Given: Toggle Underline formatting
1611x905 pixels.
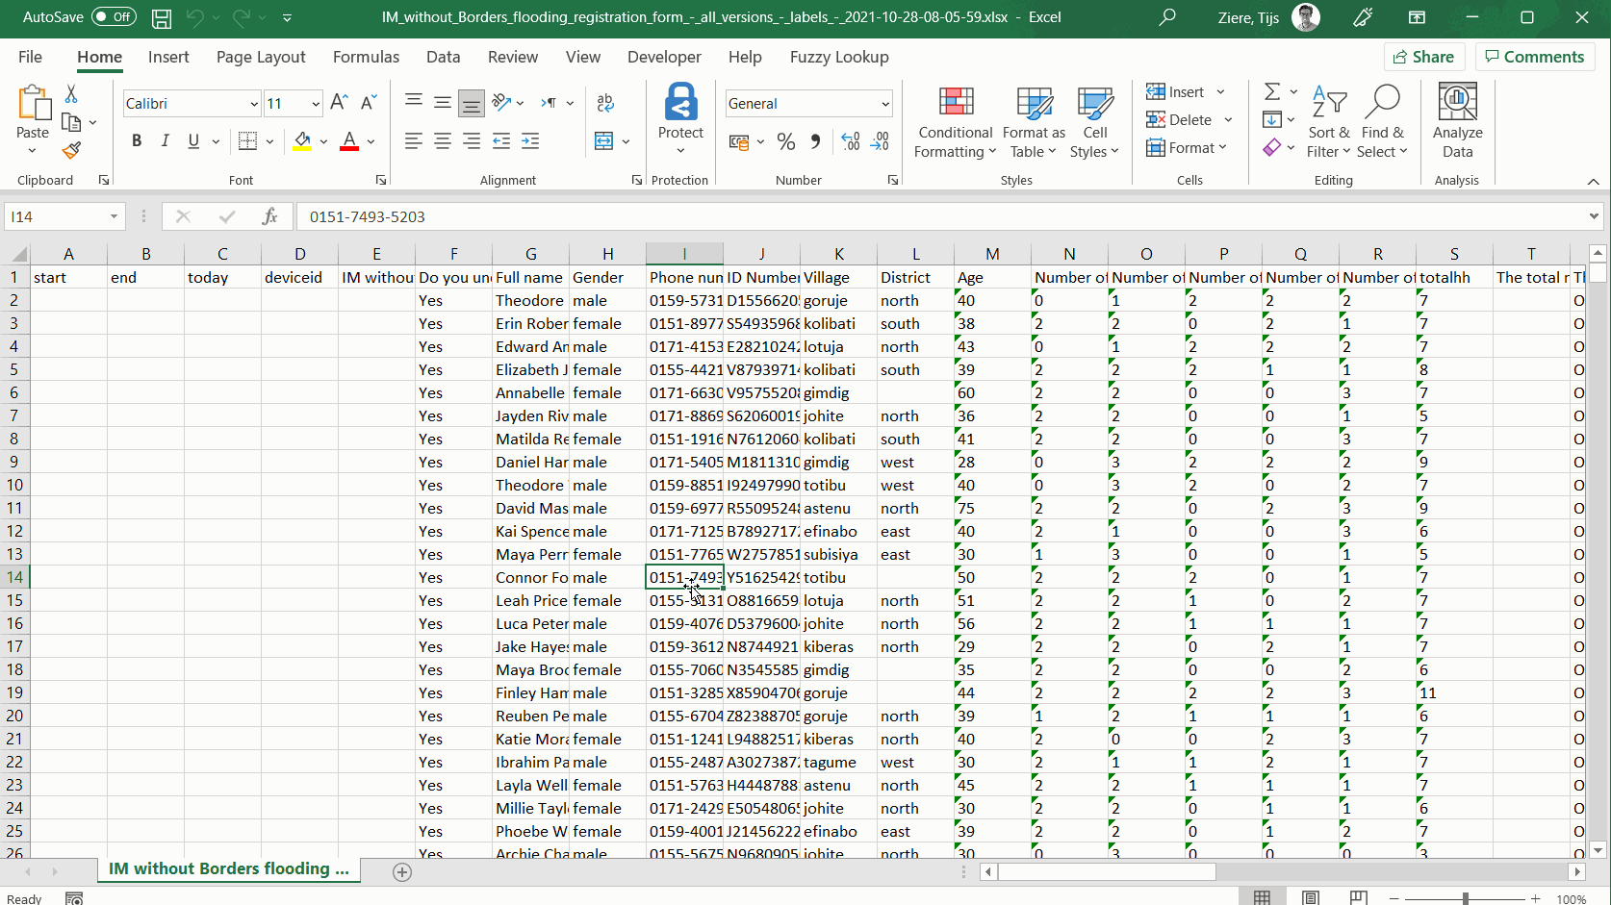Looking at the screenshot, I should [x=193, y=141].
